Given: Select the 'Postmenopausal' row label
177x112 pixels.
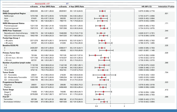Looking at the screenshot, I should click(x=11, y=28).
